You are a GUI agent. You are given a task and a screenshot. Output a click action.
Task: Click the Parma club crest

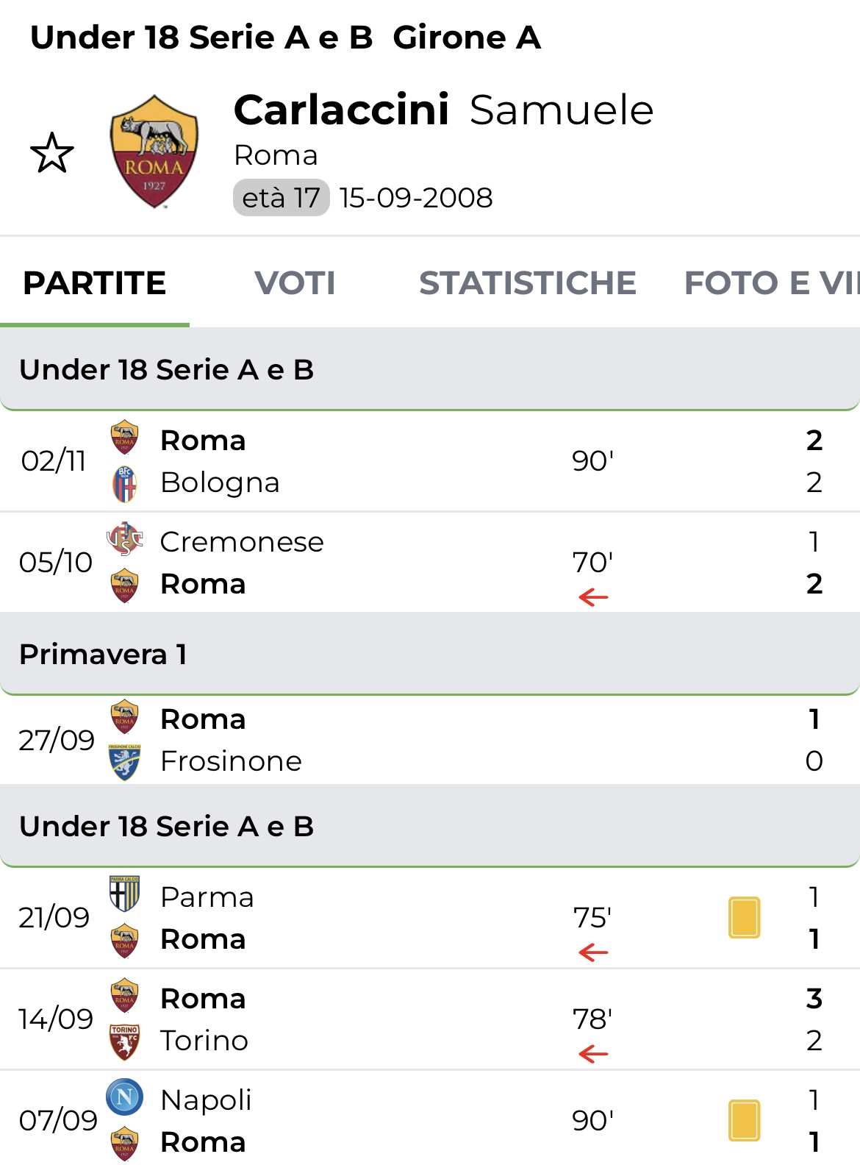click(125, 894)
